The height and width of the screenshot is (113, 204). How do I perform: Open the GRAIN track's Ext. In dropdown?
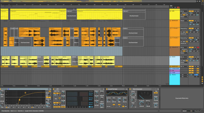(184, 57)
